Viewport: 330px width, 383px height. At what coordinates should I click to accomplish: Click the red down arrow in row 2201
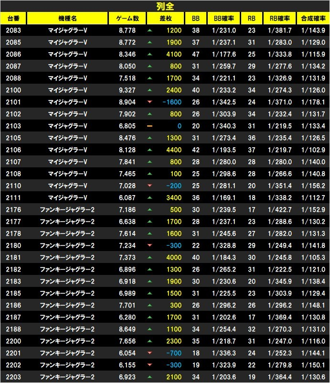coord(150,353)
